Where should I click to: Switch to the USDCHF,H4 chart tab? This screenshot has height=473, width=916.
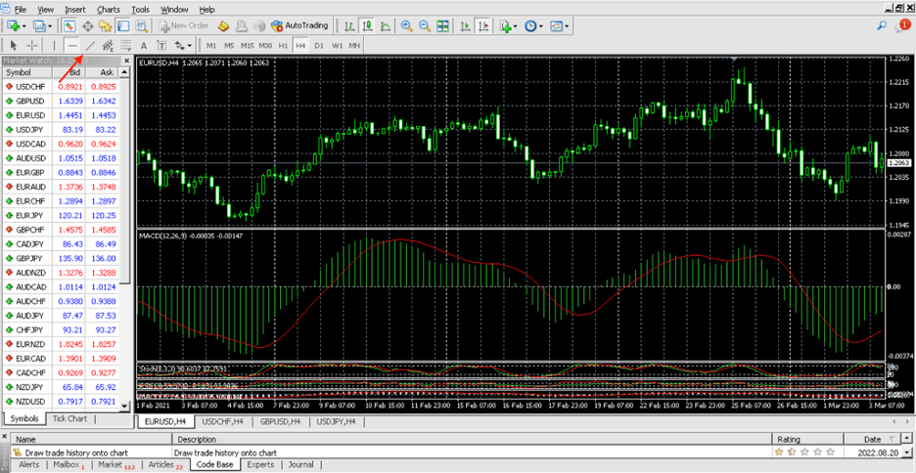tap(222, 421)
